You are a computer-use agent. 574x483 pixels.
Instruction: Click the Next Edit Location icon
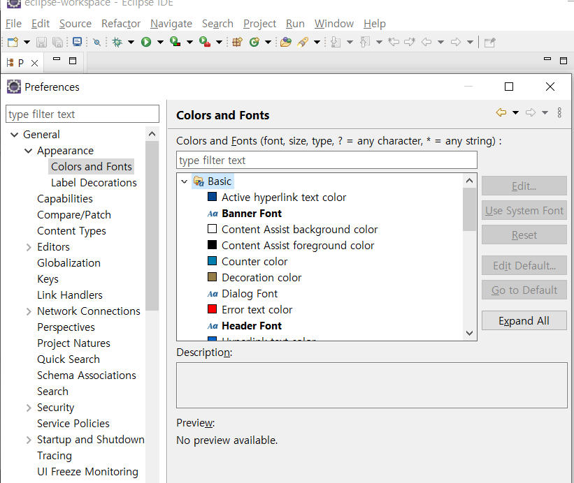click(410, 42)
